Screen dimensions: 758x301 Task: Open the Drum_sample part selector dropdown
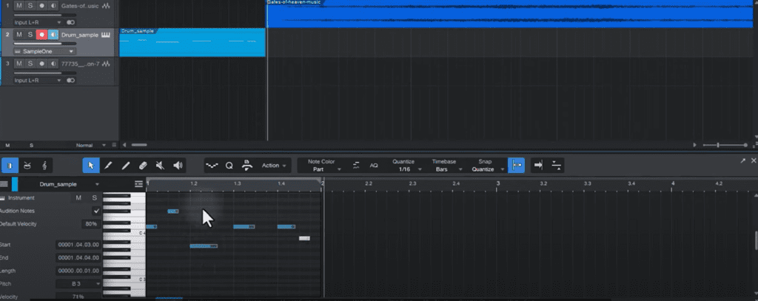click(x=69, y=184)
